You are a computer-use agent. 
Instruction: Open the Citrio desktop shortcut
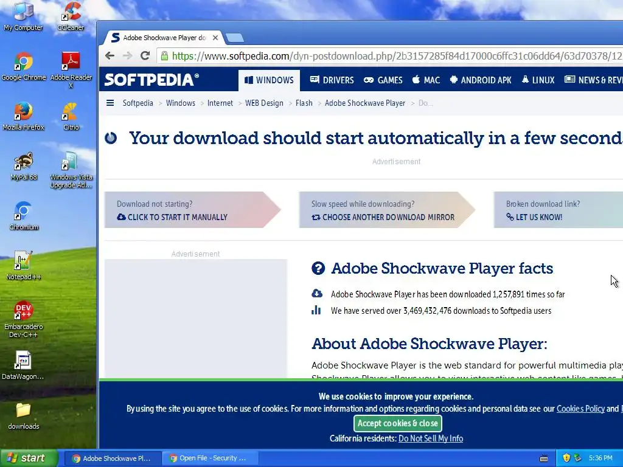pyautogui.click(x=71, y=116)
